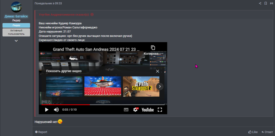Viewport: 275px width, 136px height.
Task: Click the Активный пользователь badge
Action: tap(16, 32)
